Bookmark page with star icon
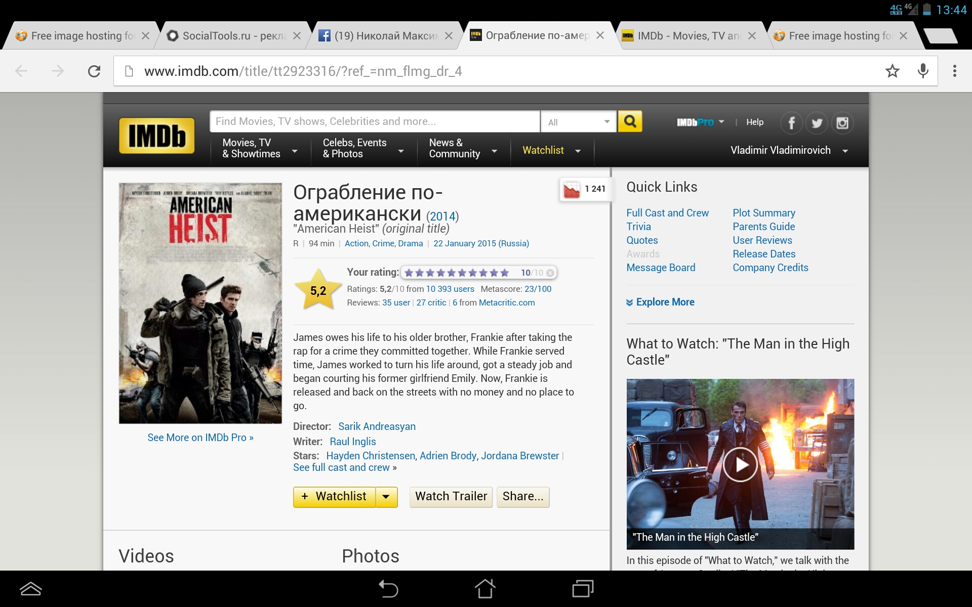Image resolution: width=972 pixels, height=607 pixels. coord(892,71)
